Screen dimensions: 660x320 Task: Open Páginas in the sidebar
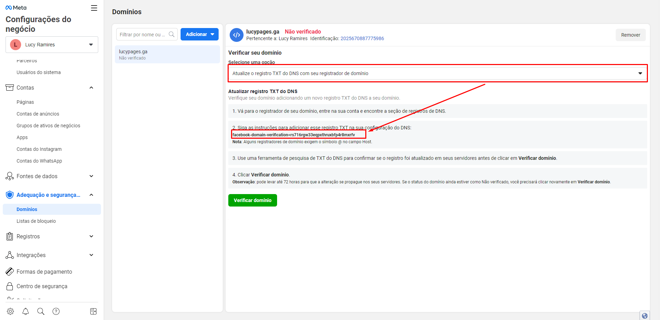click(25, 102)
